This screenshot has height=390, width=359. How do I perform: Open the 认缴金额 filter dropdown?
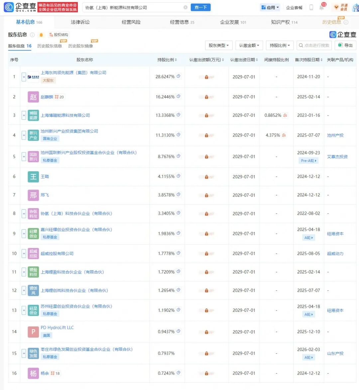249,45
